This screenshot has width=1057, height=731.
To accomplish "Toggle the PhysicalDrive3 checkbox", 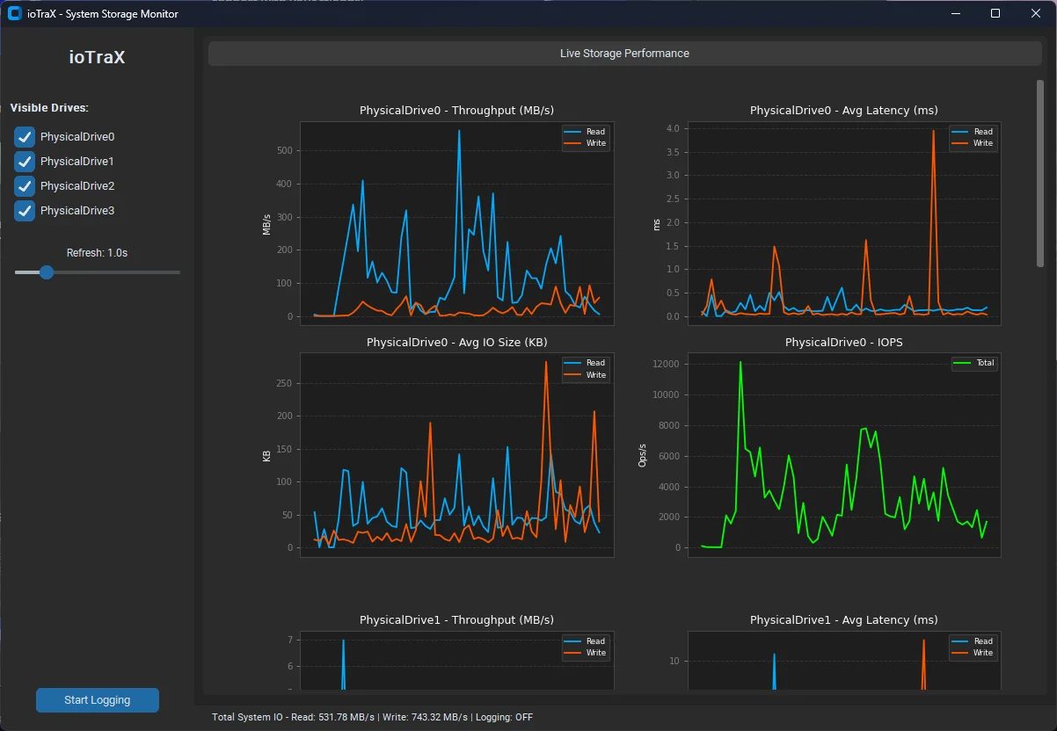I will click(x=25, y=211).
